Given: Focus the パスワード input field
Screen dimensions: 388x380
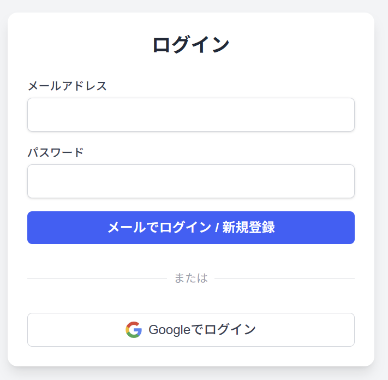Looking at the screenshot, I should [x=191, y=181].
